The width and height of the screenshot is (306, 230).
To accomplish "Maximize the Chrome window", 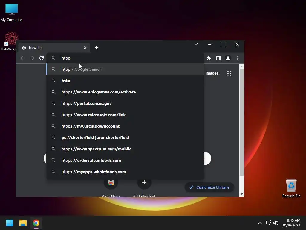I will pyautogui.click(x=224, y=44).
